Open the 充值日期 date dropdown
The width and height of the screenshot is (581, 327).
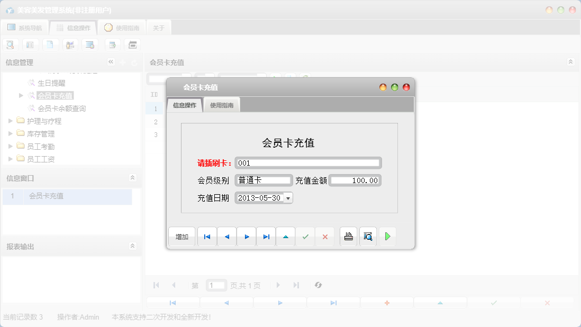click(287, 197)
